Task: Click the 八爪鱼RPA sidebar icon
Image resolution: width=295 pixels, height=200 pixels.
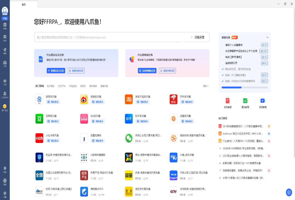Action: pos(5,94)
